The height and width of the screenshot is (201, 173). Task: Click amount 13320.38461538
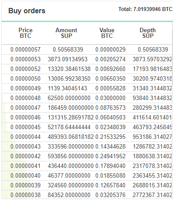point(69,69)
